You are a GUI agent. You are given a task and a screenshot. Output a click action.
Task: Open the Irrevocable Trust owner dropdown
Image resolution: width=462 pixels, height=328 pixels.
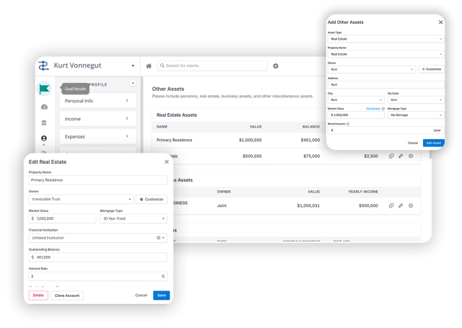click(x=82, y=199)
